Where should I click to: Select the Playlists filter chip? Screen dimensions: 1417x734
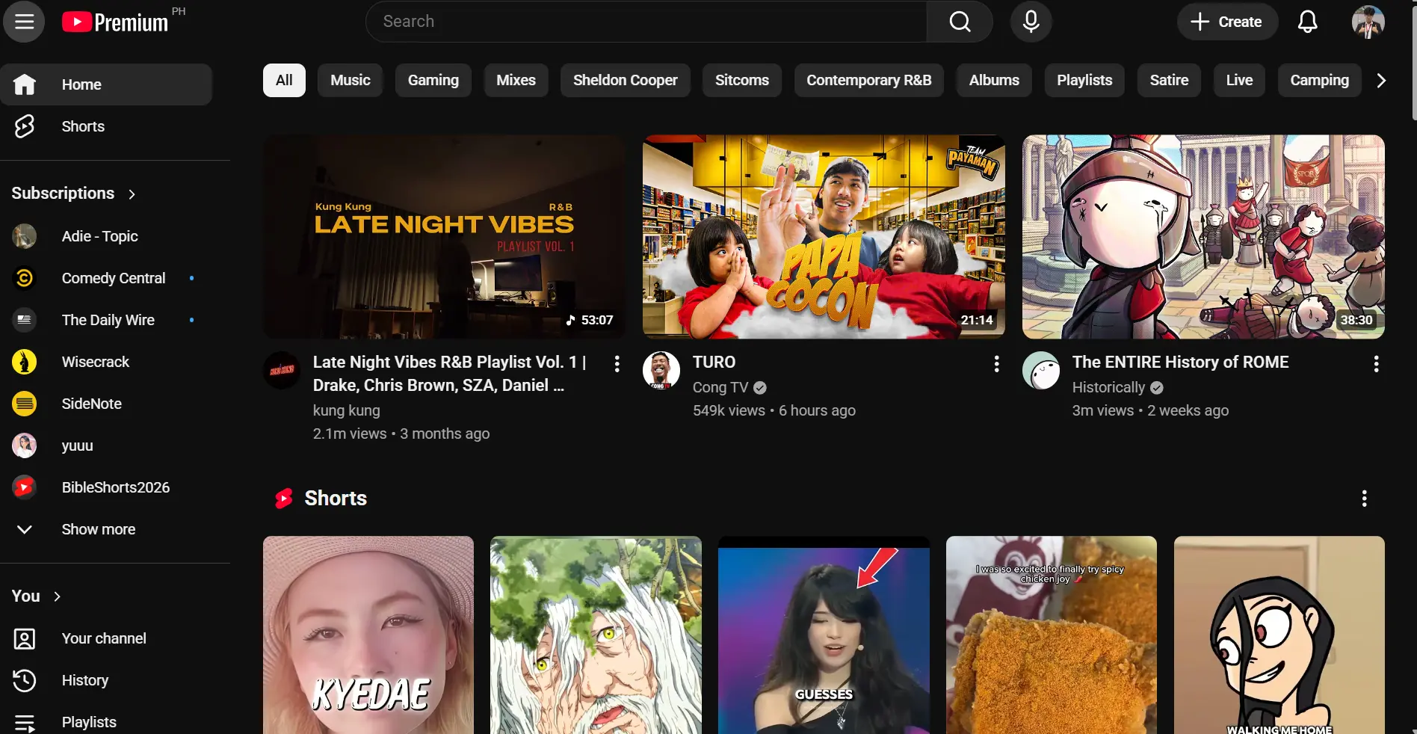1084,80
